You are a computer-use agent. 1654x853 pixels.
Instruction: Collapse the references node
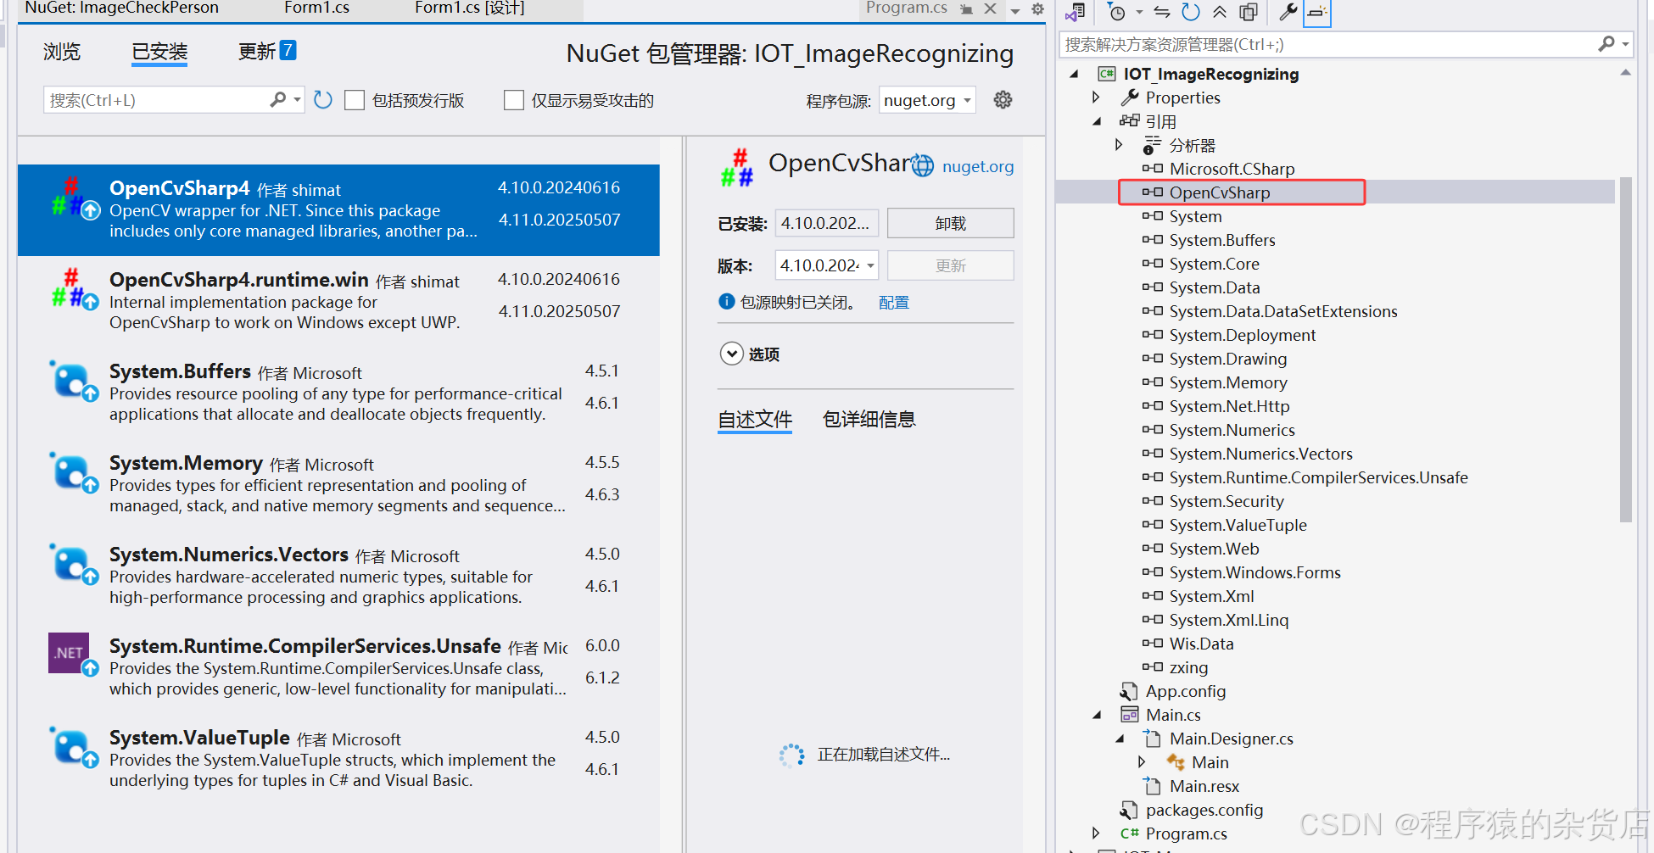pos(1096,121)
